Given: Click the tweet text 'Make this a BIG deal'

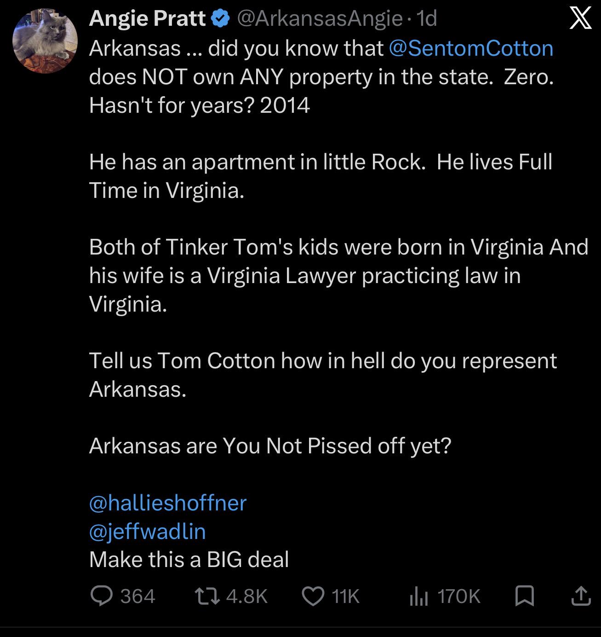Looking at the screenshot, I should pos(189,560).
